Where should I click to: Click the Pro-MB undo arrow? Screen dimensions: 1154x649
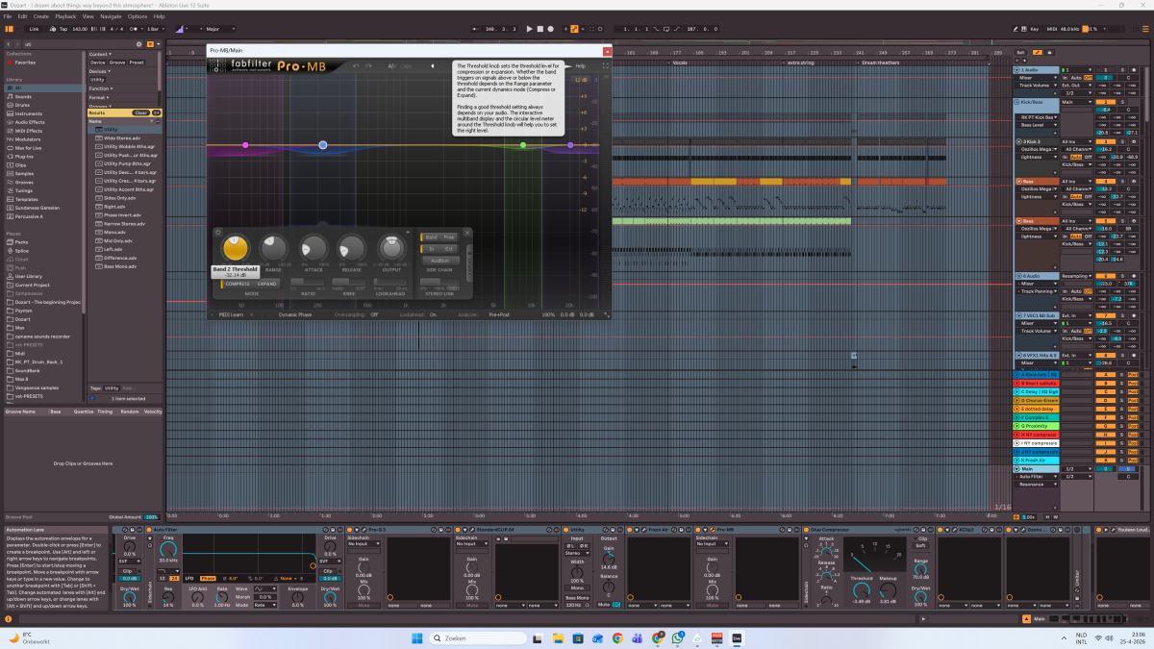[x=355, y=66]
